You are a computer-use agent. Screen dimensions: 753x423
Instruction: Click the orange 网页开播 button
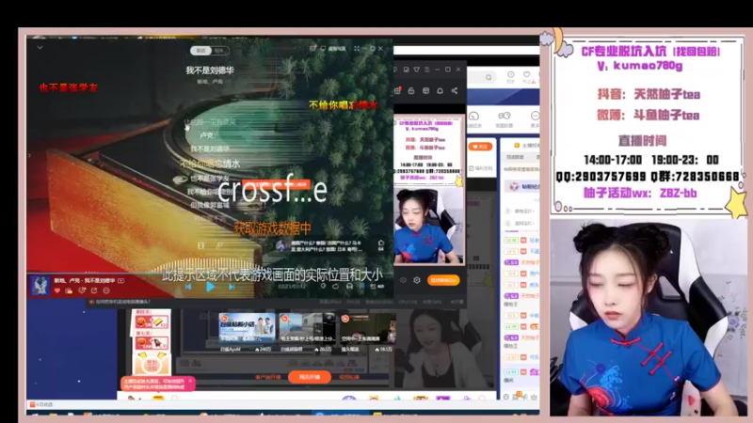(x=310, y=377)
